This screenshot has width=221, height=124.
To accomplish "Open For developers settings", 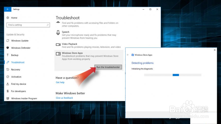I will pos(19,91).
